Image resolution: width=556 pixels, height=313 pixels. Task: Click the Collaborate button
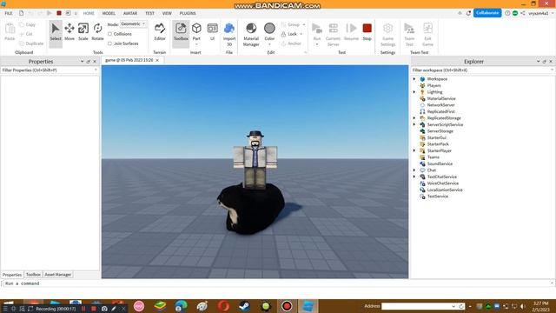point(487,13)
